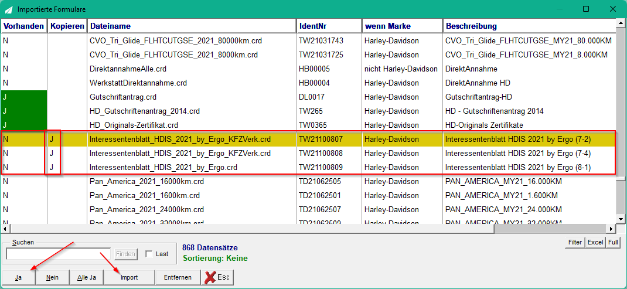
Task: Click description 'Interessentenblatt HDIS 2021 by Ergo (7-4)'
Action: pyautogui.click(x=518, y=154)
